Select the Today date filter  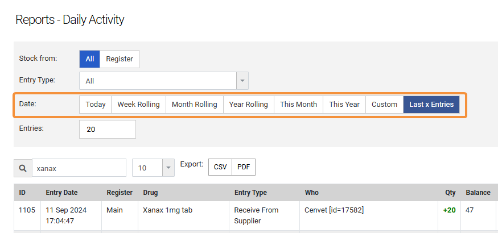[96, 105]
